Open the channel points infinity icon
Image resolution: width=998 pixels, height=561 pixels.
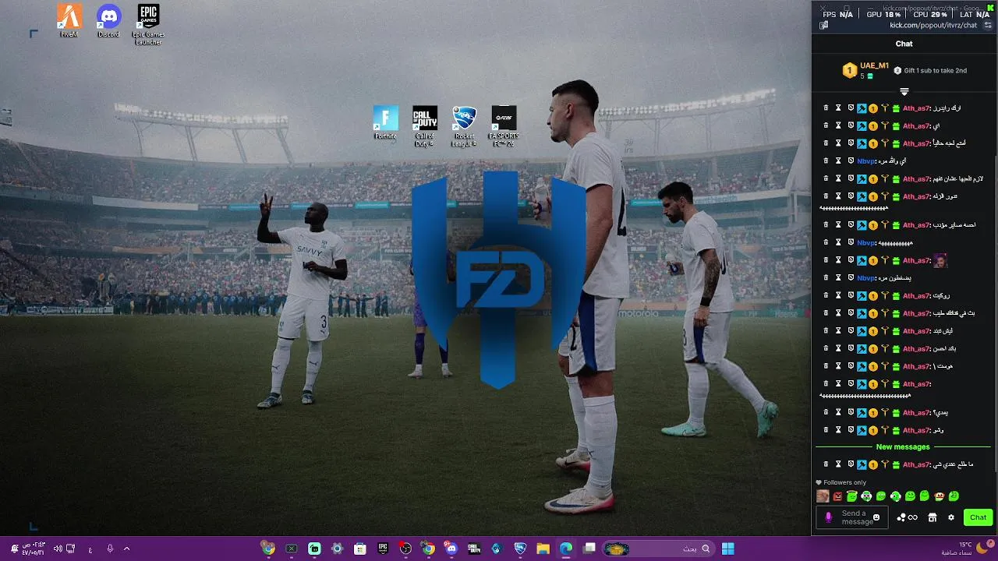coord(908,517)
